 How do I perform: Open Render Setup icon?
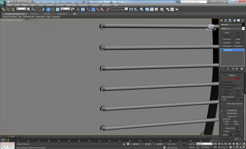click(168, 9)
